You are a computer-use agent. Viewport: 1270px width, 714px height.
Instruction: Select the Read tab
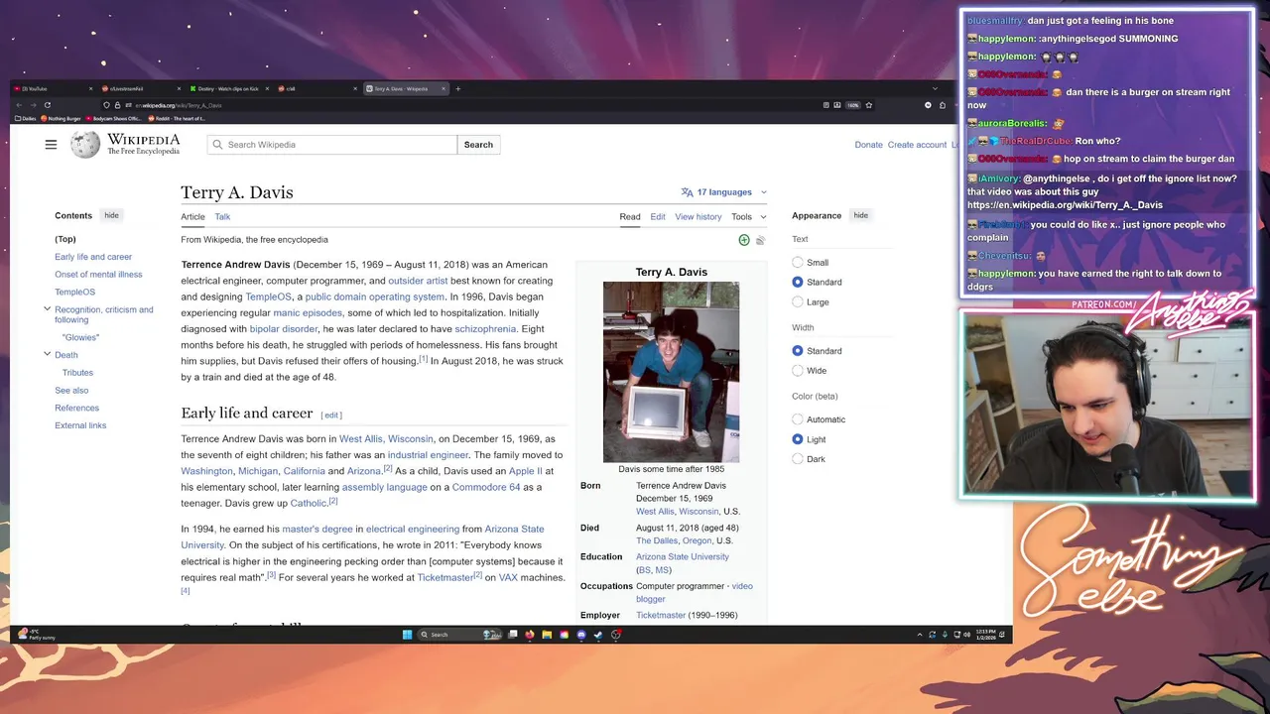click(x=630, y=216)
